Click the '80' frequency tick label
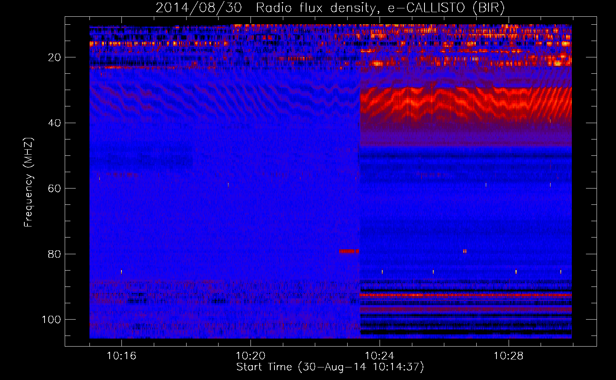 [55, 254]
